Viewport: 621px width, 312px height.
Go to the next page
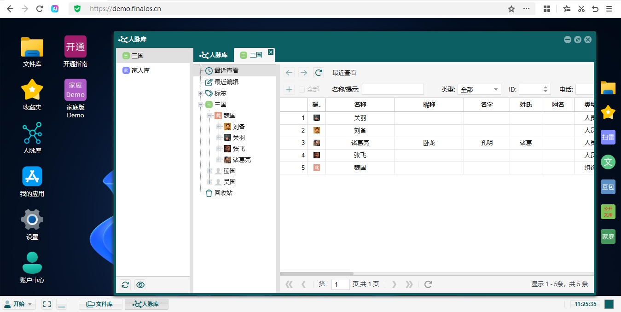(394, 284)
